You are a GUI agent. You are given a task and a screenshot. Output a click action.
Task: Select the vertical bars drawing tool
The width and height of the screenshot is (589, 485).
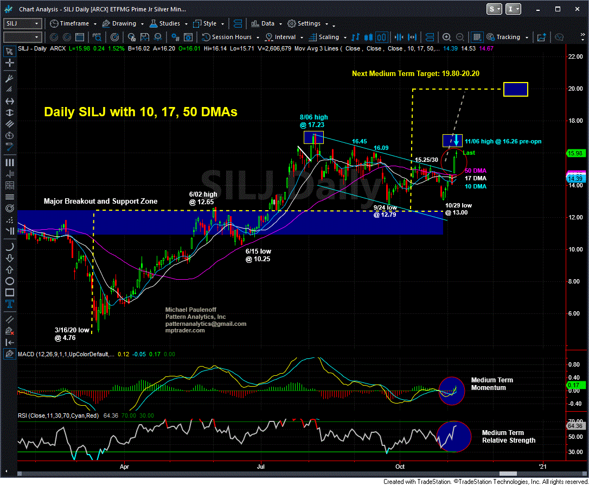pos(9,162)
